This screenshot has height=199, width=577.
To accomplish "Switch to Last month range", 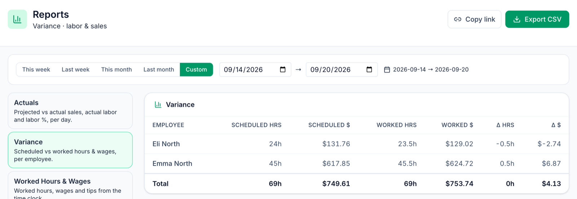I will click(x=159, y=69).
